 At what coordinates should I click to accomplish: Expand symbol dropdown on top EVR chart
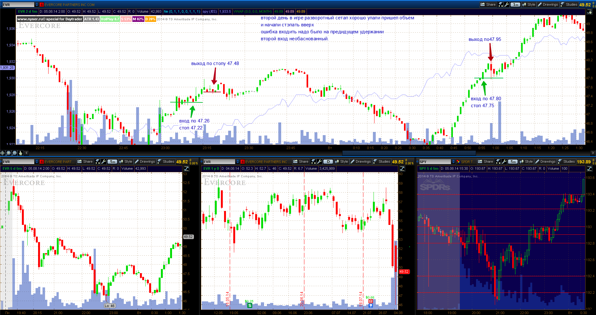(37, 5)
